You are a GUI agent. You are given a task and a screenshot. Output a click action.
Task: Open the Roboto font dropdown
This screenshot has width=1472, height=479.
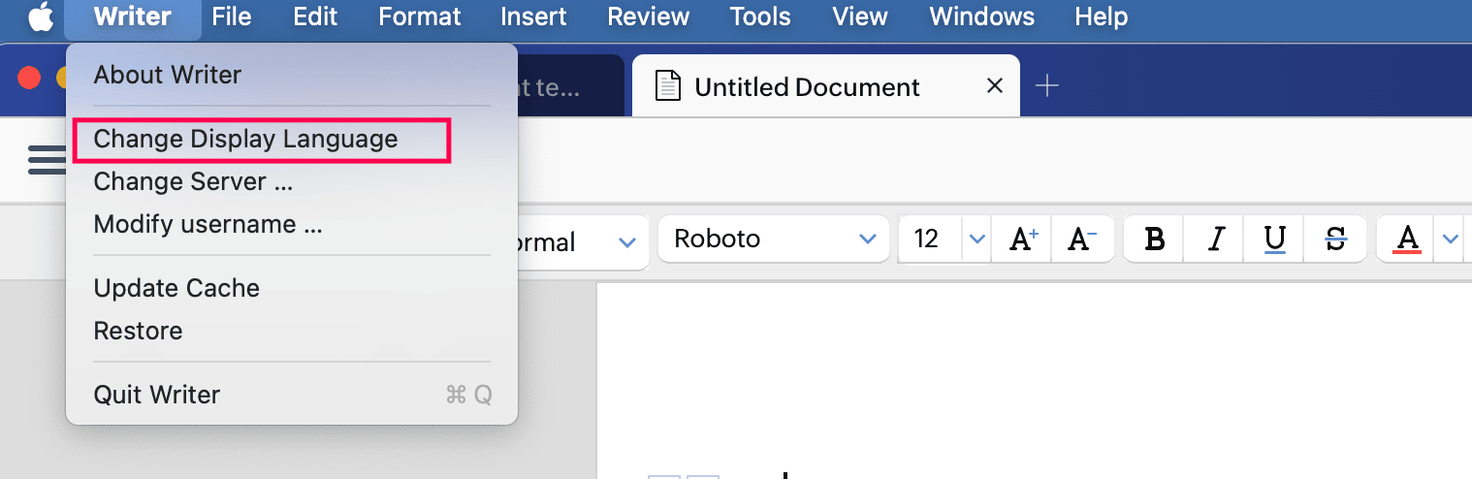coord(773,239)
